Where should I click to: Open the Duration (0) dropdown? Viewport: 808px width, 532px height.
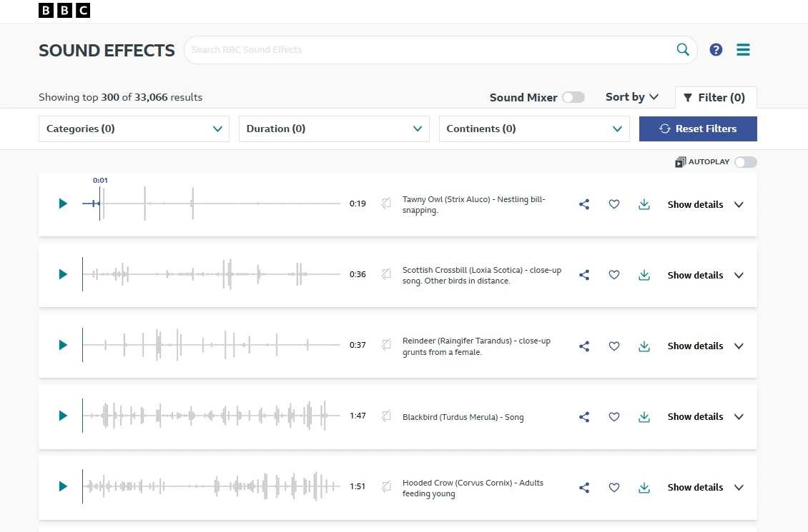[x=334, y=129]
